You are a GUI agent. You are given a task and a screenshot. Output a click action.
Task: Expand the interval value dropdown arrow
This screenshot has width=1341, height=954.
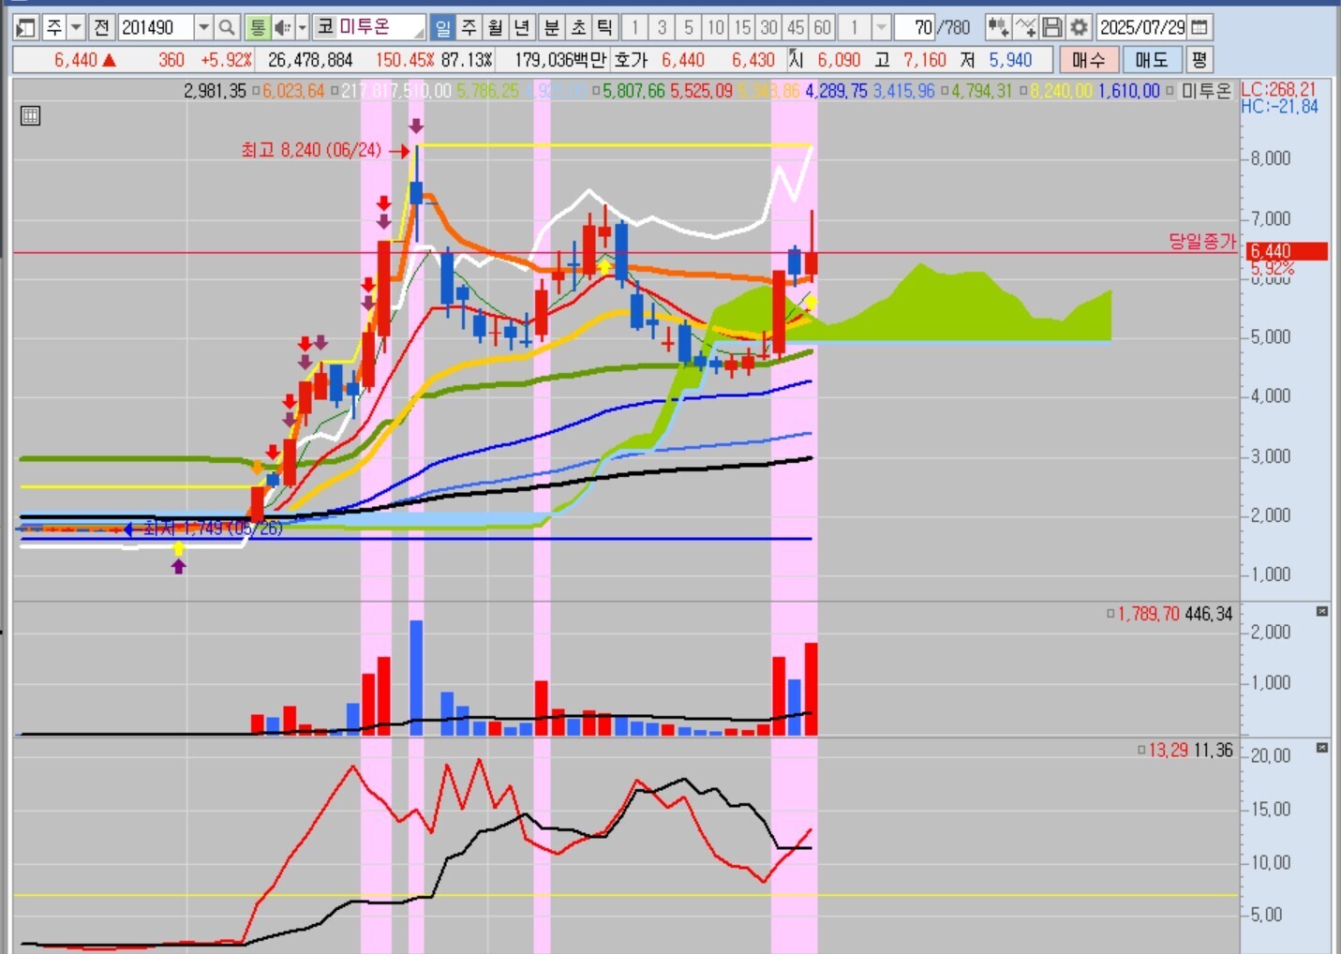point(881,27)
